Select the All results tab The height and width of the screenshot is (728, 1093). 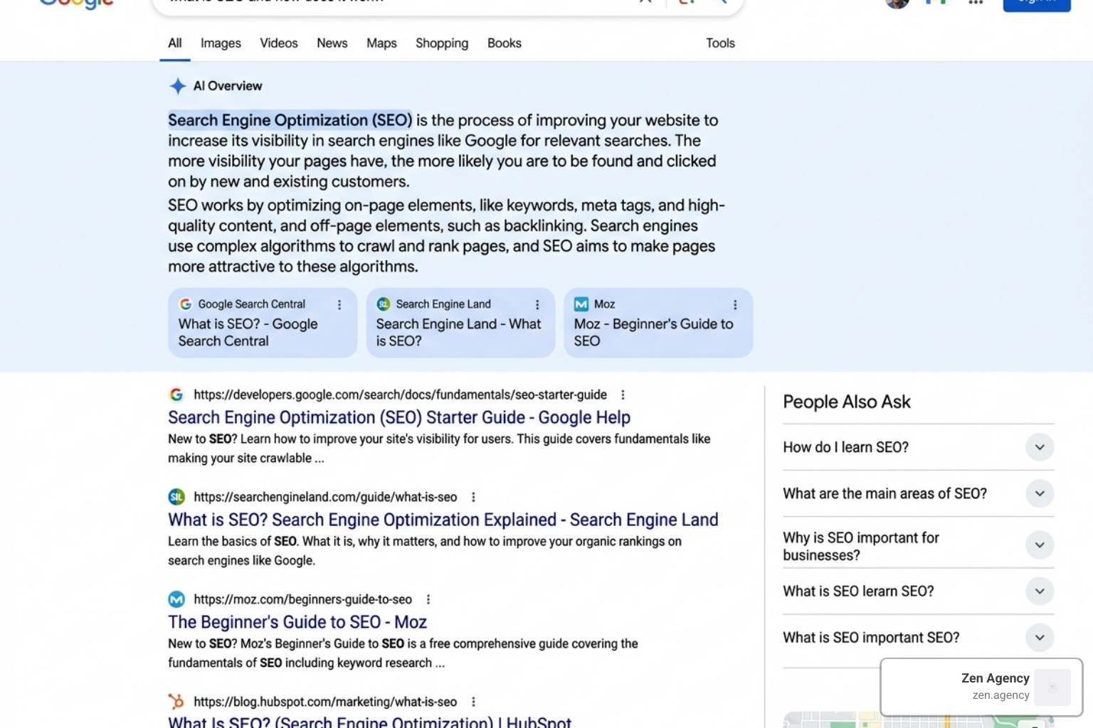point(175,43)
